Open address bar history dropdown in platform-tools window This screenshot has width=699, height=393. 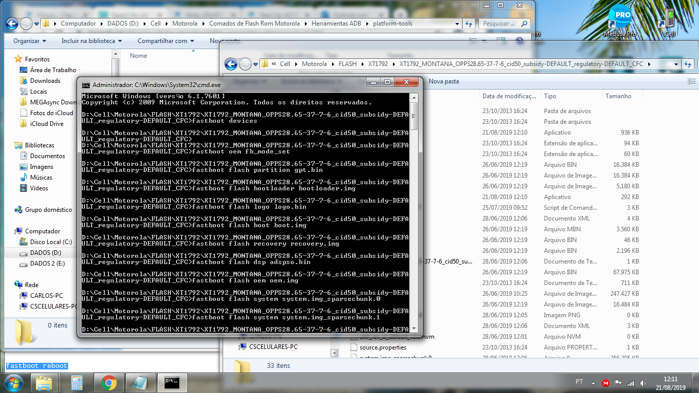coord(457,24)
